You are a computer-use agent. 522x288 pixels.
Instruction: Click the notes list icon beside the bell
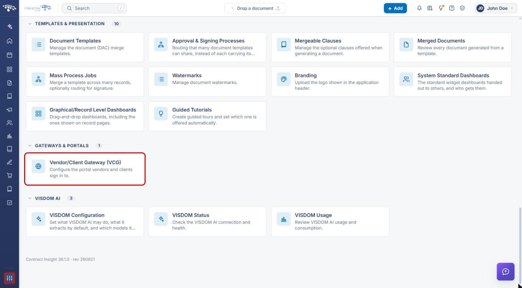pyautogui.click(x=430, y=8)
